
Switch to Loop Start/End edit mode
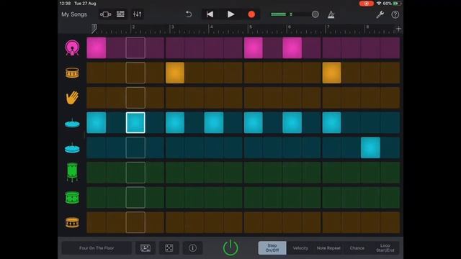click(385, 248)
